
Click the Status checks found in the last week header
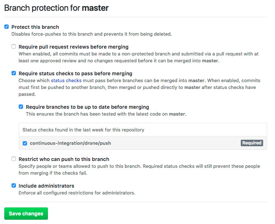83,130
